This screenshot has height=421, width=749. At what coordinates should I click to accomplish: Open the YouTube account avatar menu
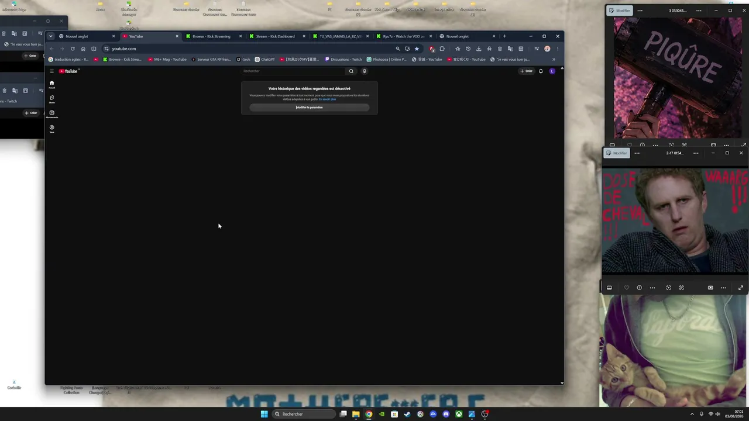552,71
